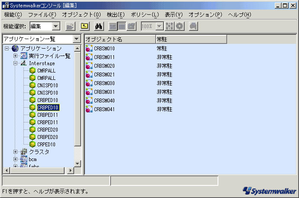Open the 機能(C) menu
Image resolution: width=299 pixels, height=198 pixels.
coord(13,15)
